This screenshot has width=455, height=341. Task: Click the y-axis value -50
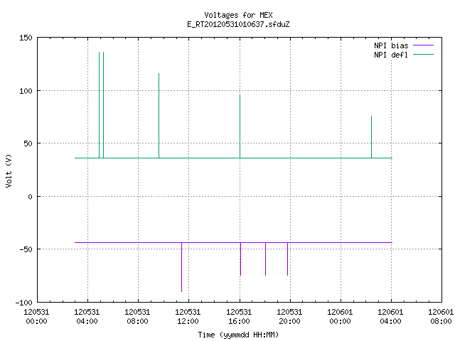[26, 249]
